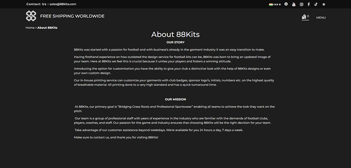The height and width of the screenshot is (168, 351).
Task: Visit the Instagram profile icon
Action: (301, 4)
